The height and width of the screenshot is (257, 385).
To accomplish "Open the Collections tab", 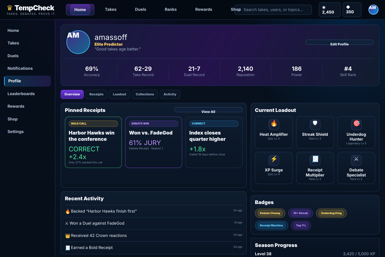I will (145, 94).
